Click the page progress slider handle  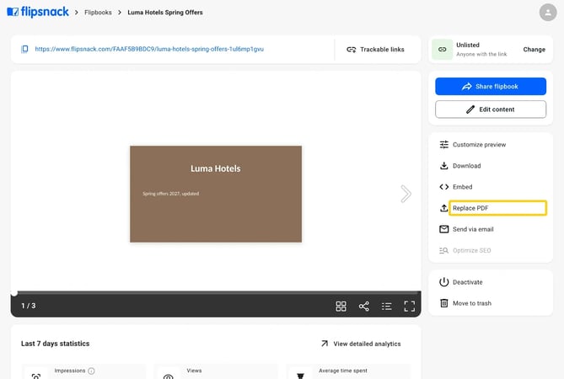coord(14,293)
